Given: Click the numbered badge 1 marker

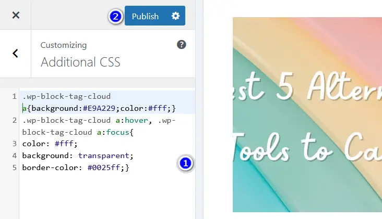Looking at the screenshot, I should click(185, 163).
